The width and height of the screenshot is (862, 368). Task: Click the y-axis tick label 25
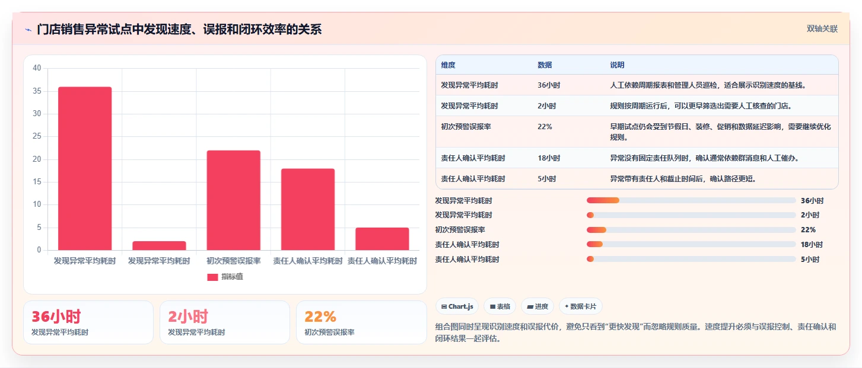coord(37,136)
